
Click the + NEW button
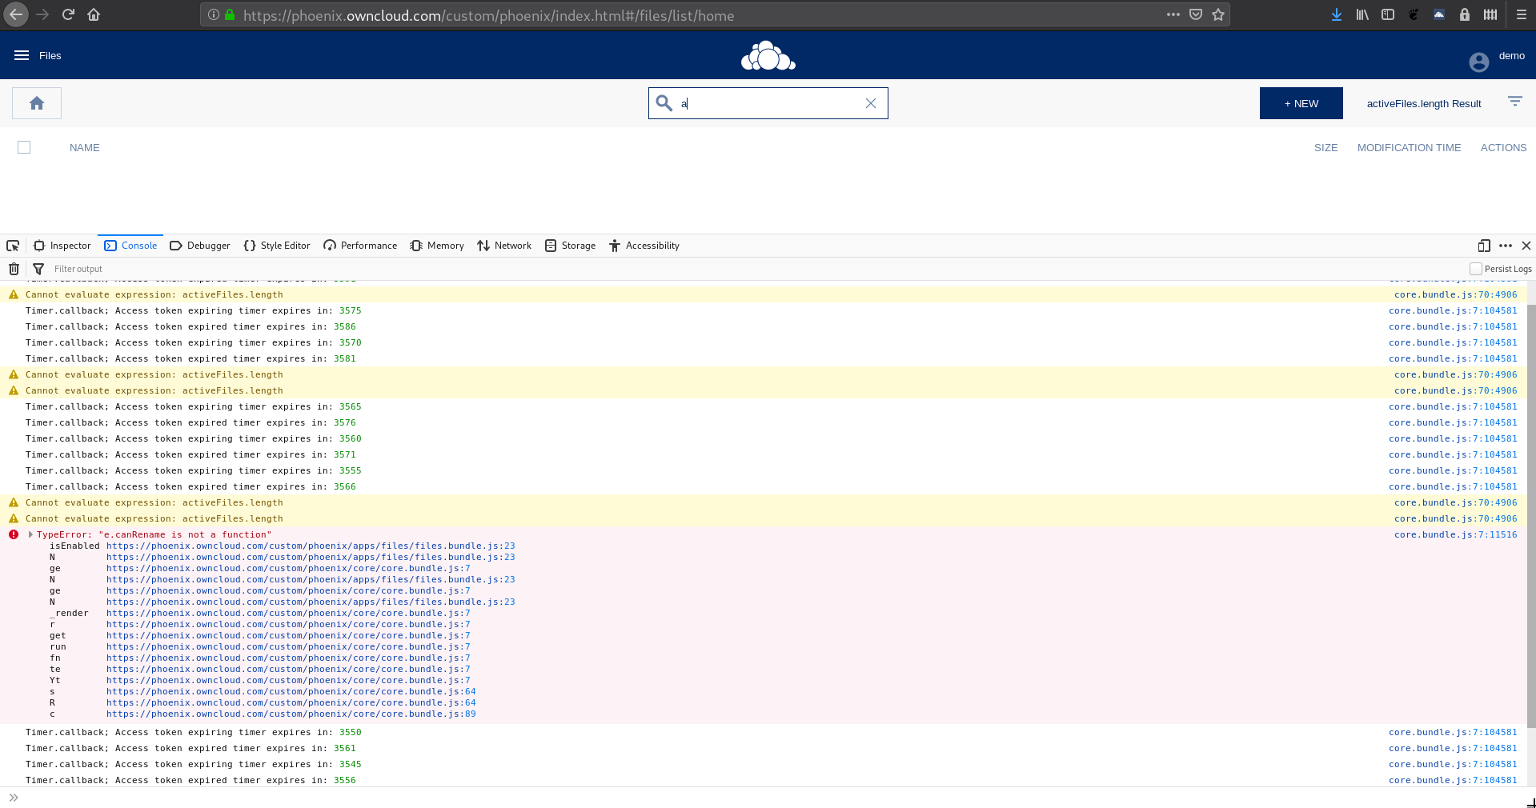1301,102
